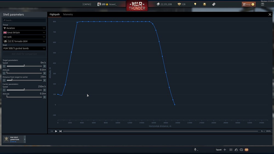274x154 pixels.
Task: Click the [CMPNS] squadron tag
Action: pyautogui.click(x=87, y=4)
